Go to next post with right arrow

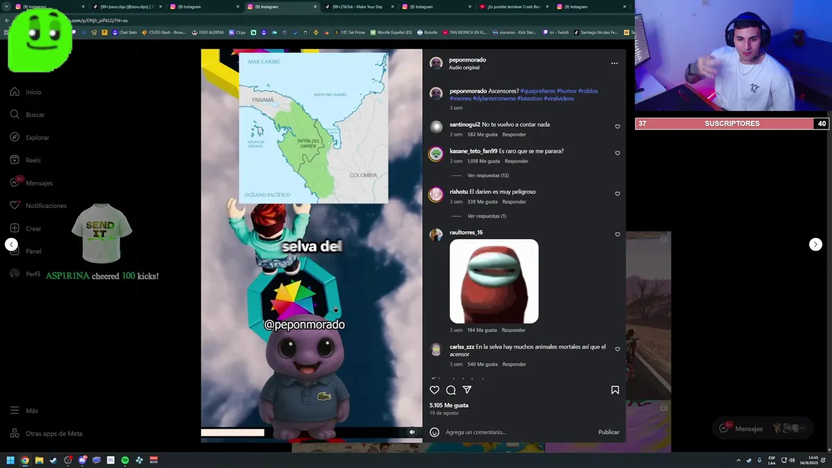pos(815,244)
